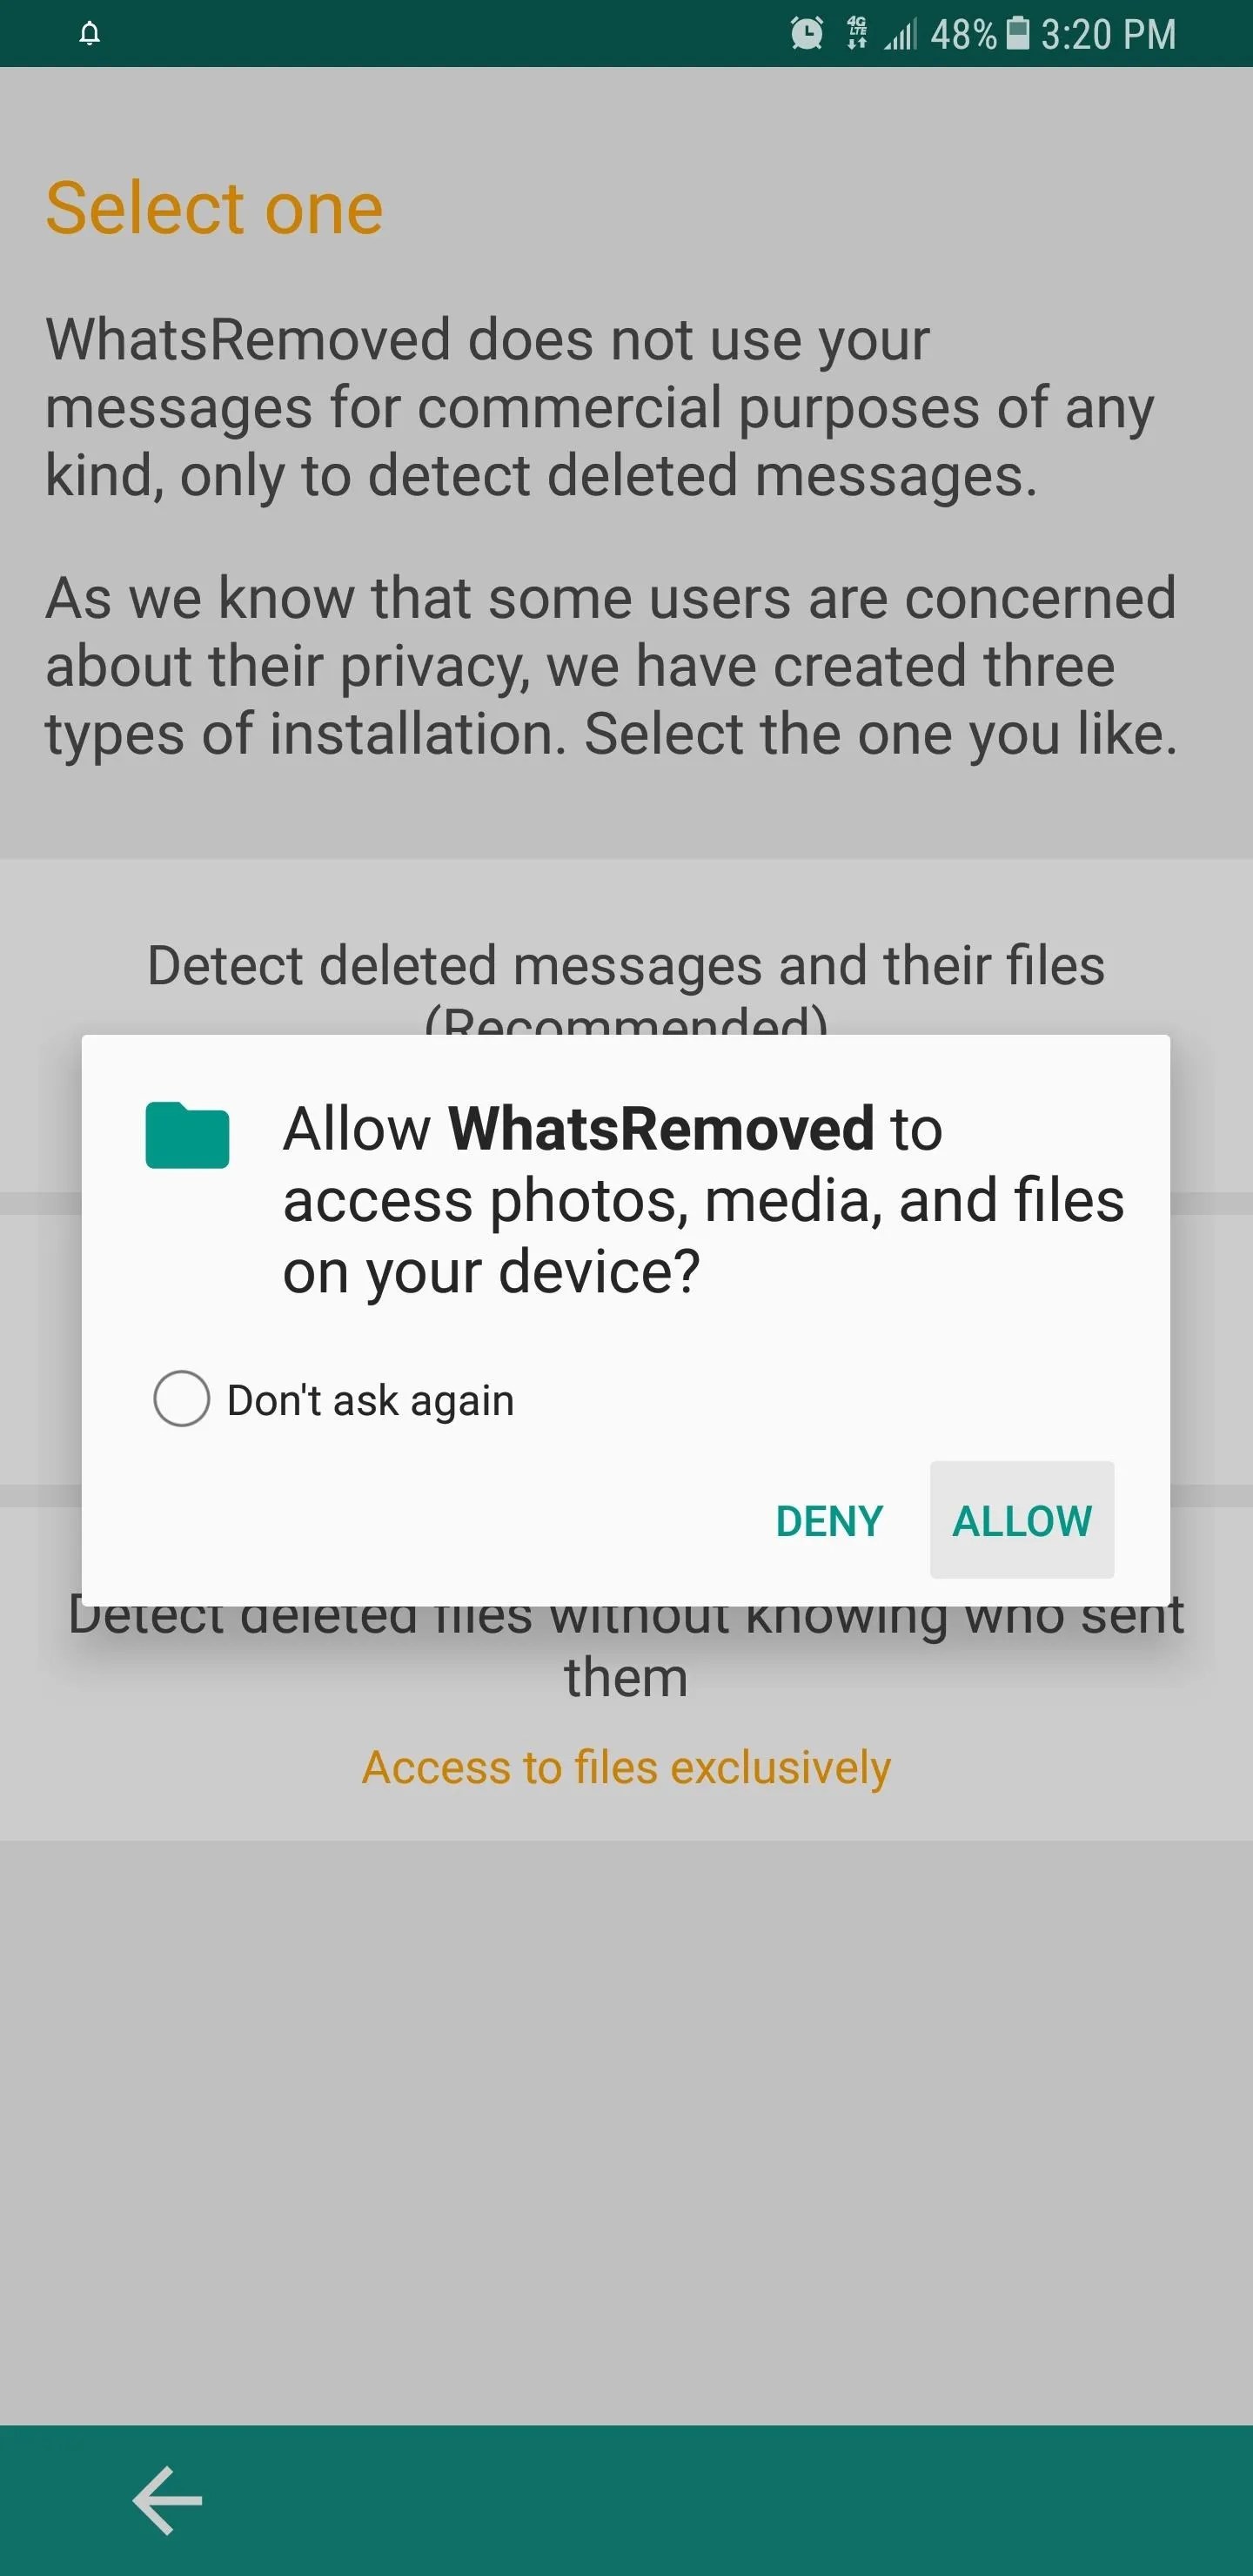
Task: Tap the 4G data indicator icon
Action: (x=857, y=34)
